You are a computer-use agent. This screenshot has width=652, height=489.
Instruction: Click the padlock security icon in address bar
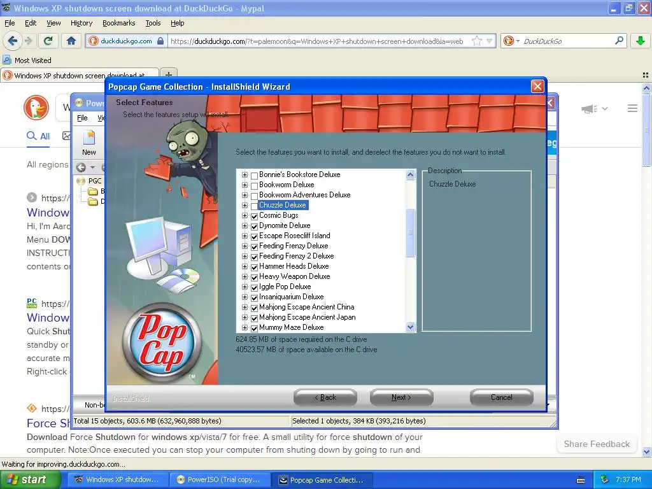(x=160, y=41)
